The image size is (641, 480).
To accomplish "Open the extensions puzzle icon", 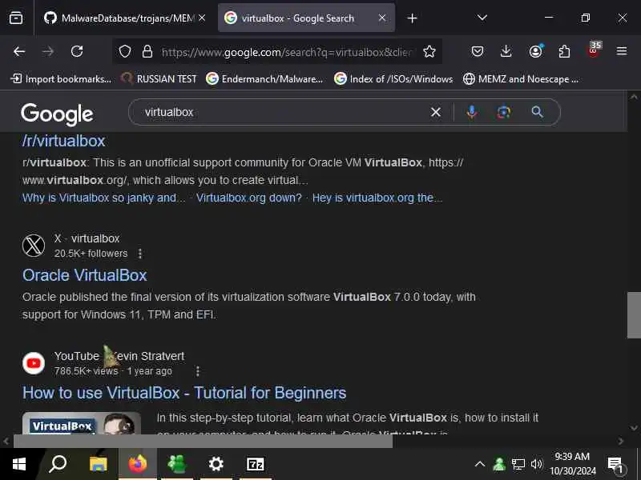I will [564, 51].
